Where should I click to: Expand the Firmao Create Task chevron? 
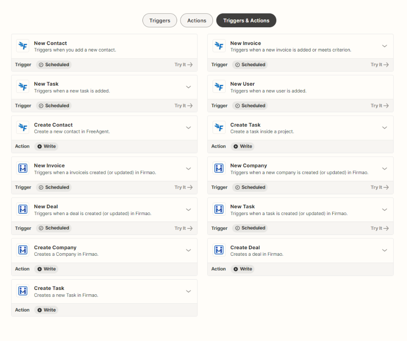pos(188,291)
